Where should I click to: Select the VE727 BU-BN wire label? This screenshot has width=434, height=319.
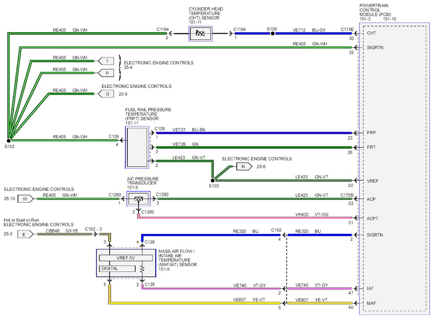click(189, 129)
